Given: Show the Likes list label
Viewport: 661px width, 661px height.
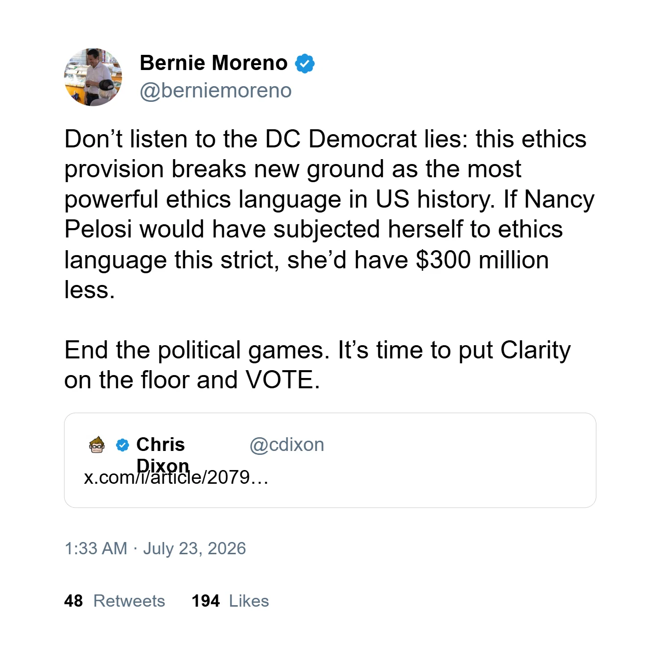Looking at the screenshot, I should (249, 601).
